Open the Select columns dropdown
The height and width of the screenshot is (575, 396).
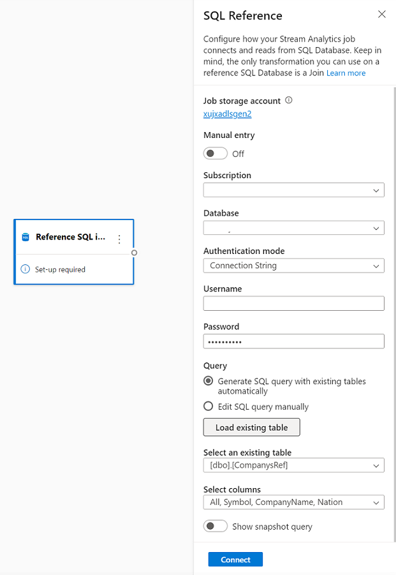tap(293, 502)
